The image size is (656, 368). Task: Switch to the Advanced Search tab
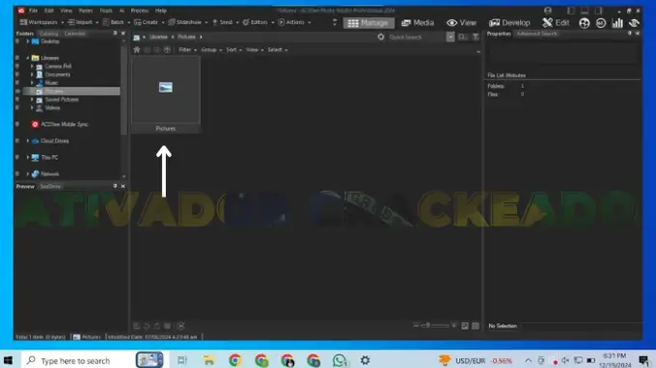click(x=536, y=34)
